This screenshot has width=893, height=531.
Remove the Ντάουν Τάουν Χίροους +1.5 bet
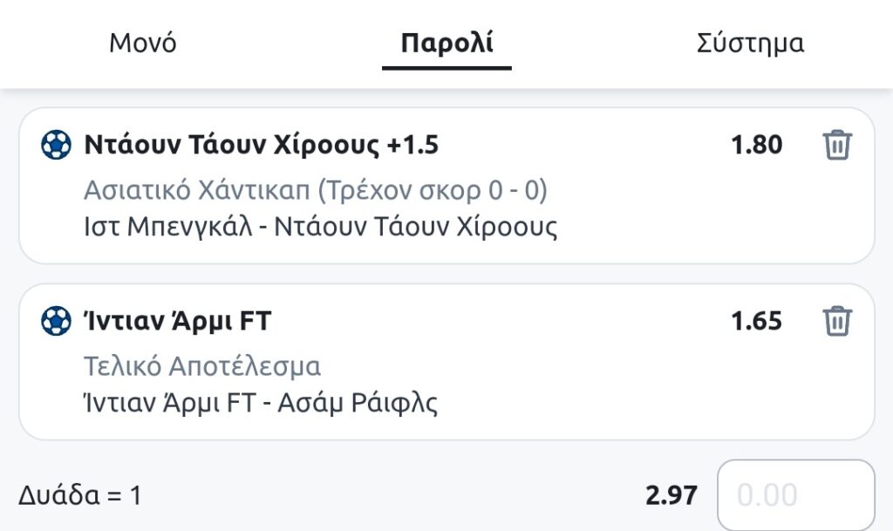coord(837,145)
